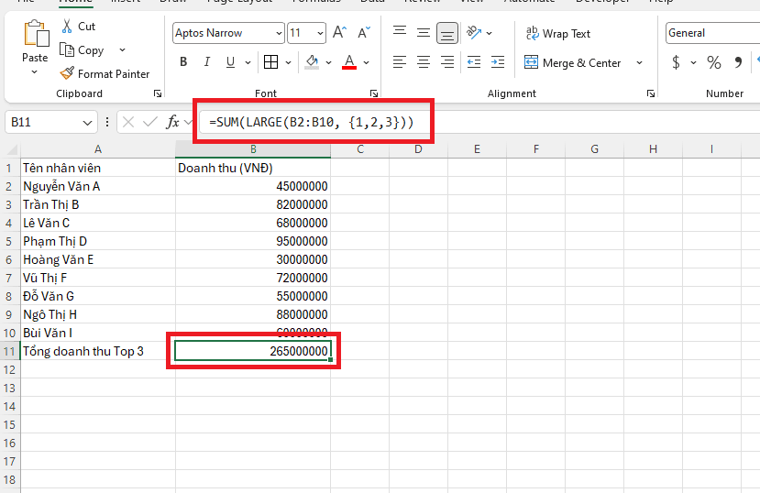Open Font group dialog launcher
This screenshot has height=493, width=760.
coord(374,93)
